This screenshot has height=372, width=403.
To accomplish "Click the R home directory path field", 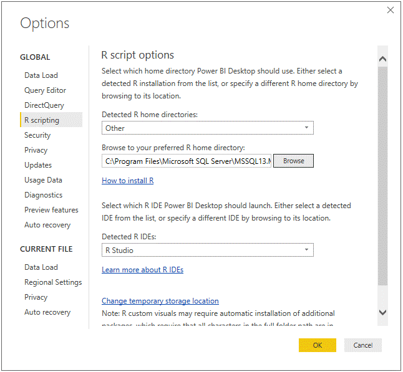I will 187,161.
